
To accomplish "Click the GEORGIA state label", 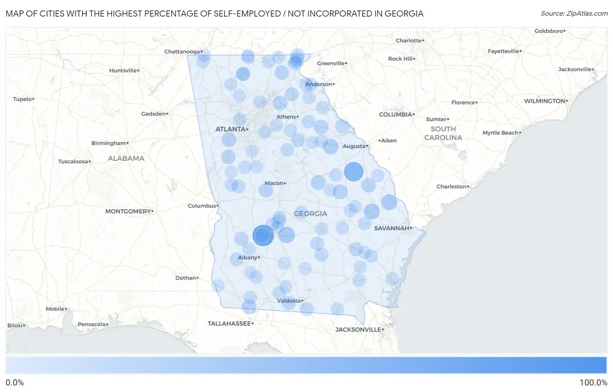I will 310,214.
